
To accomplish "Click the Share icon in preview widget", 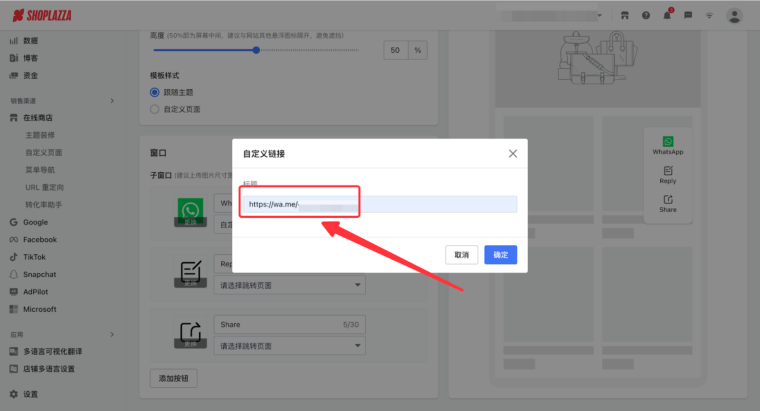I will click(668, 200).
